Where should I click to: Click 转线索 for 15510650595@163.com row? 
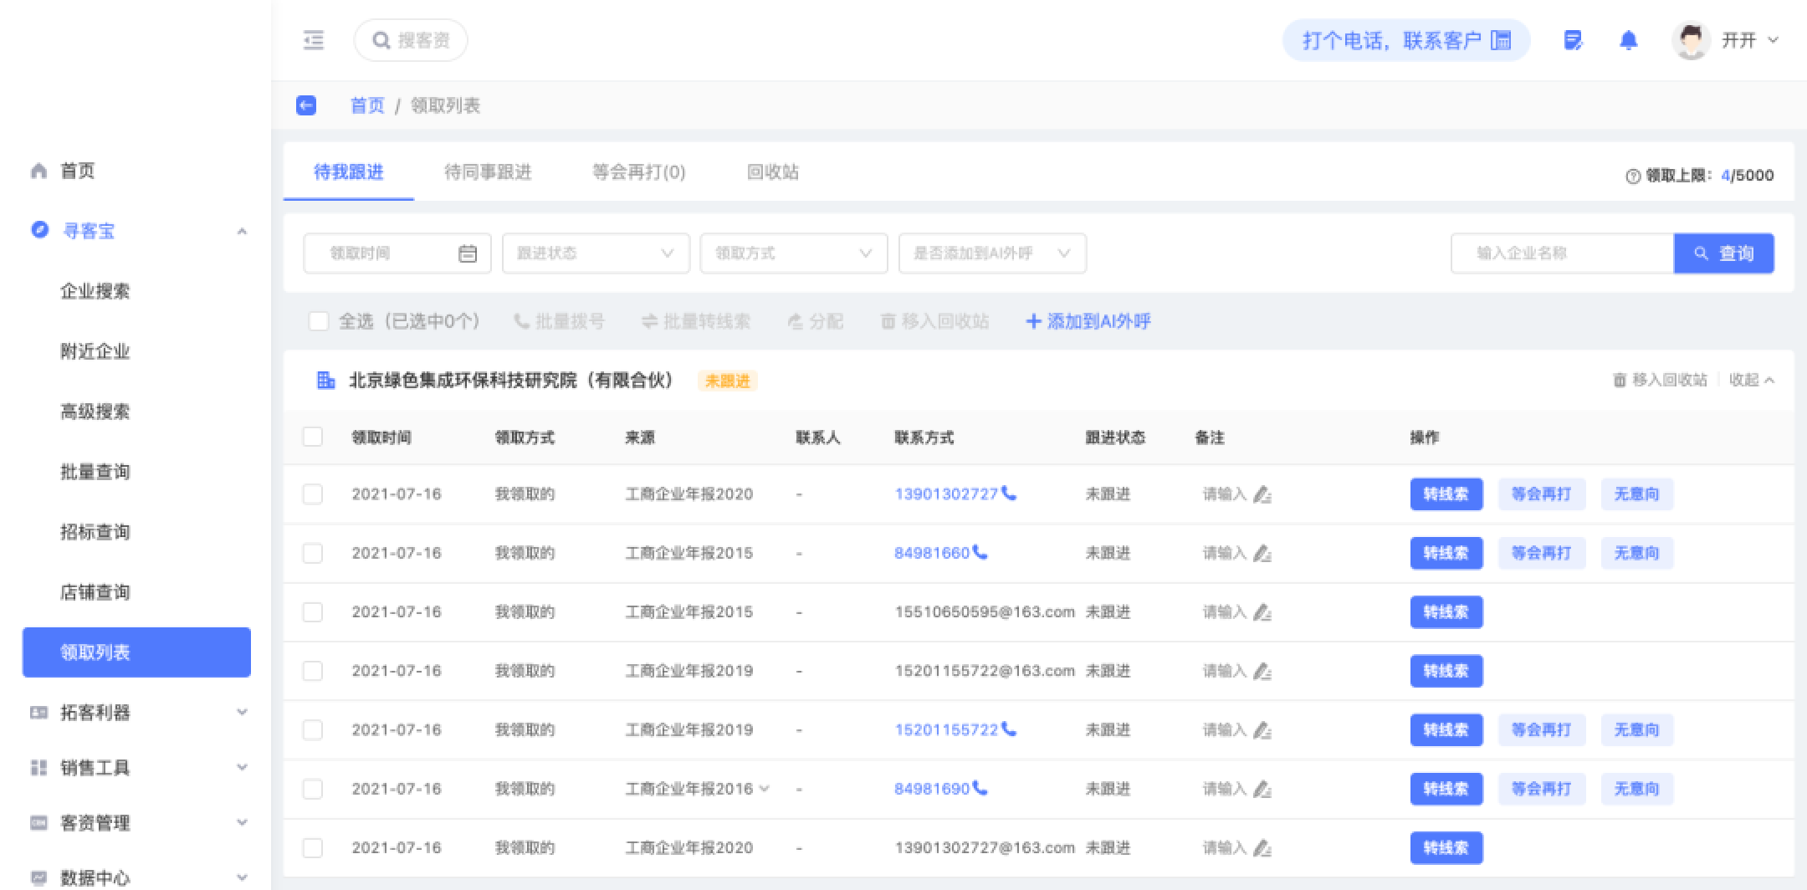[1446, 612]
